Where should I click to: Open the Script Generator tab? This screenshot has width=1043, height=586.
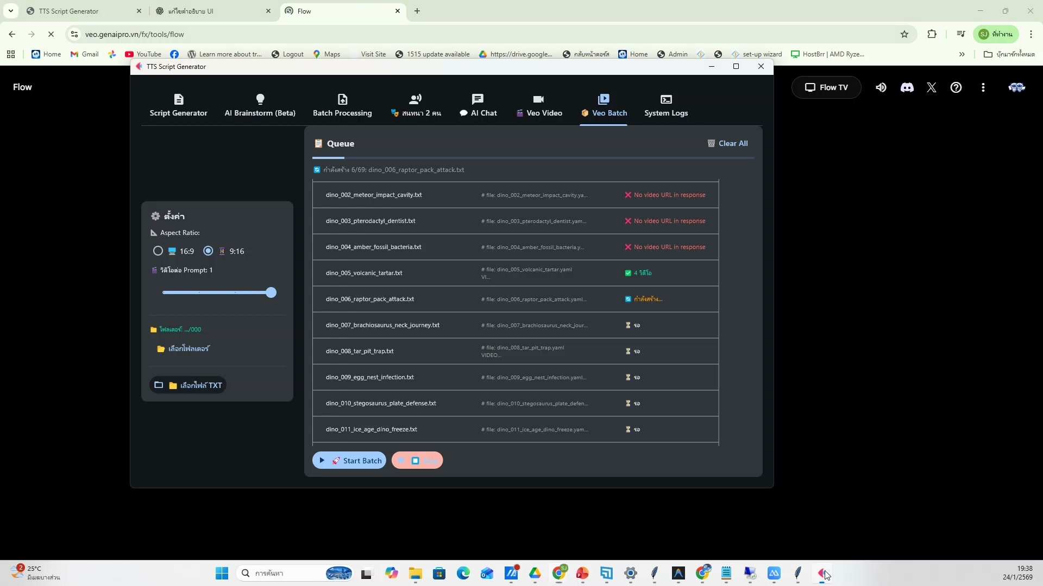point(178,105)
